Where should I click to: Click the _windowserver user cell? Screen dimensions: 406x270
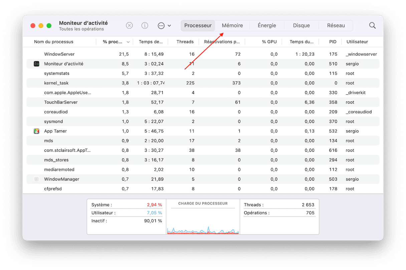pyautogui.click(x=361, y=54)
